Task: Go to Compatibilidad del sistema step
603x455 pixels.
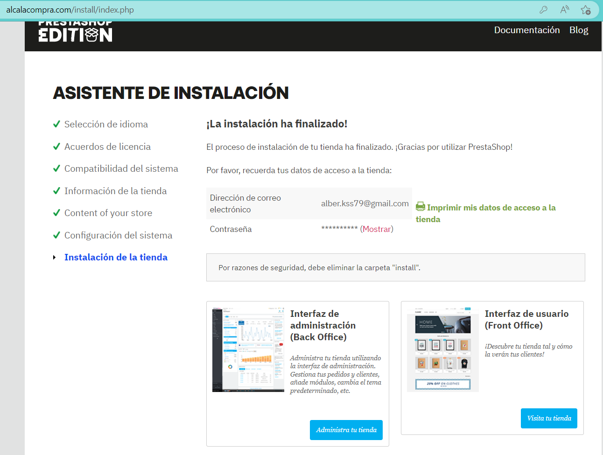Action: pyautogui.click(x=121, y=168)
